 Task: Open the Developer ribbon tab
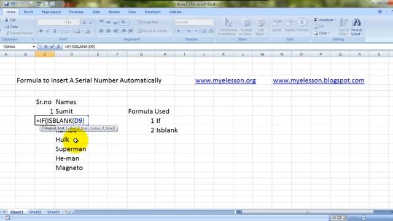(x=153, y=12)
